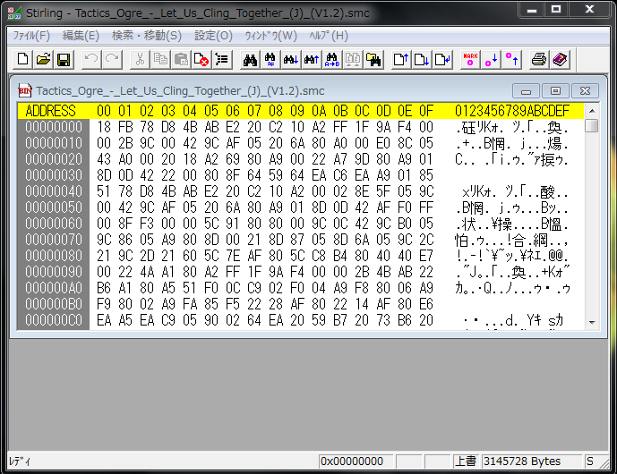The image size is (617, 474).
Task: Set a mark with the MARK icon
Action: pos(470,60)
